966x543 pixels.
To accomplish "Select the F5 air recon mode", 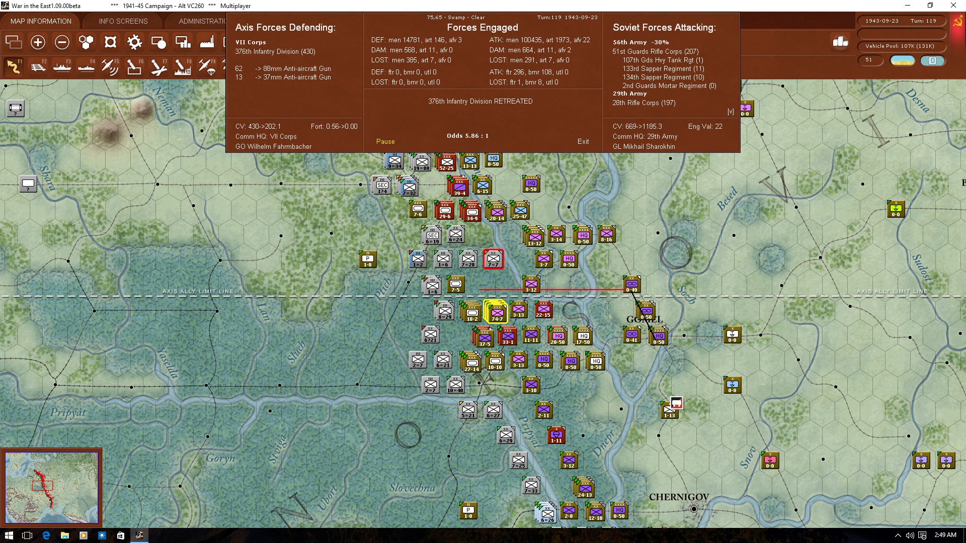I will tap(110, 67).
